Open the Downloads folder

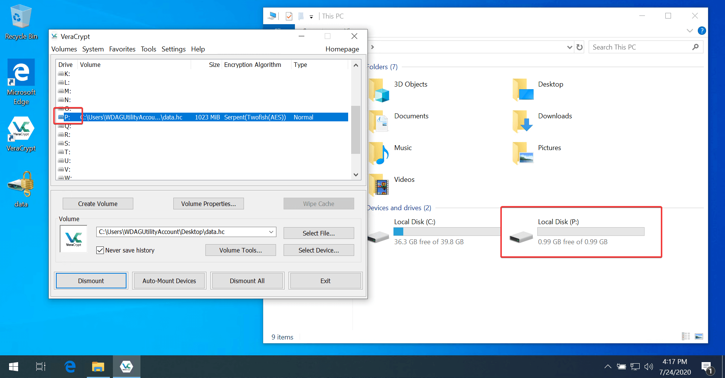tap(555, 116)
